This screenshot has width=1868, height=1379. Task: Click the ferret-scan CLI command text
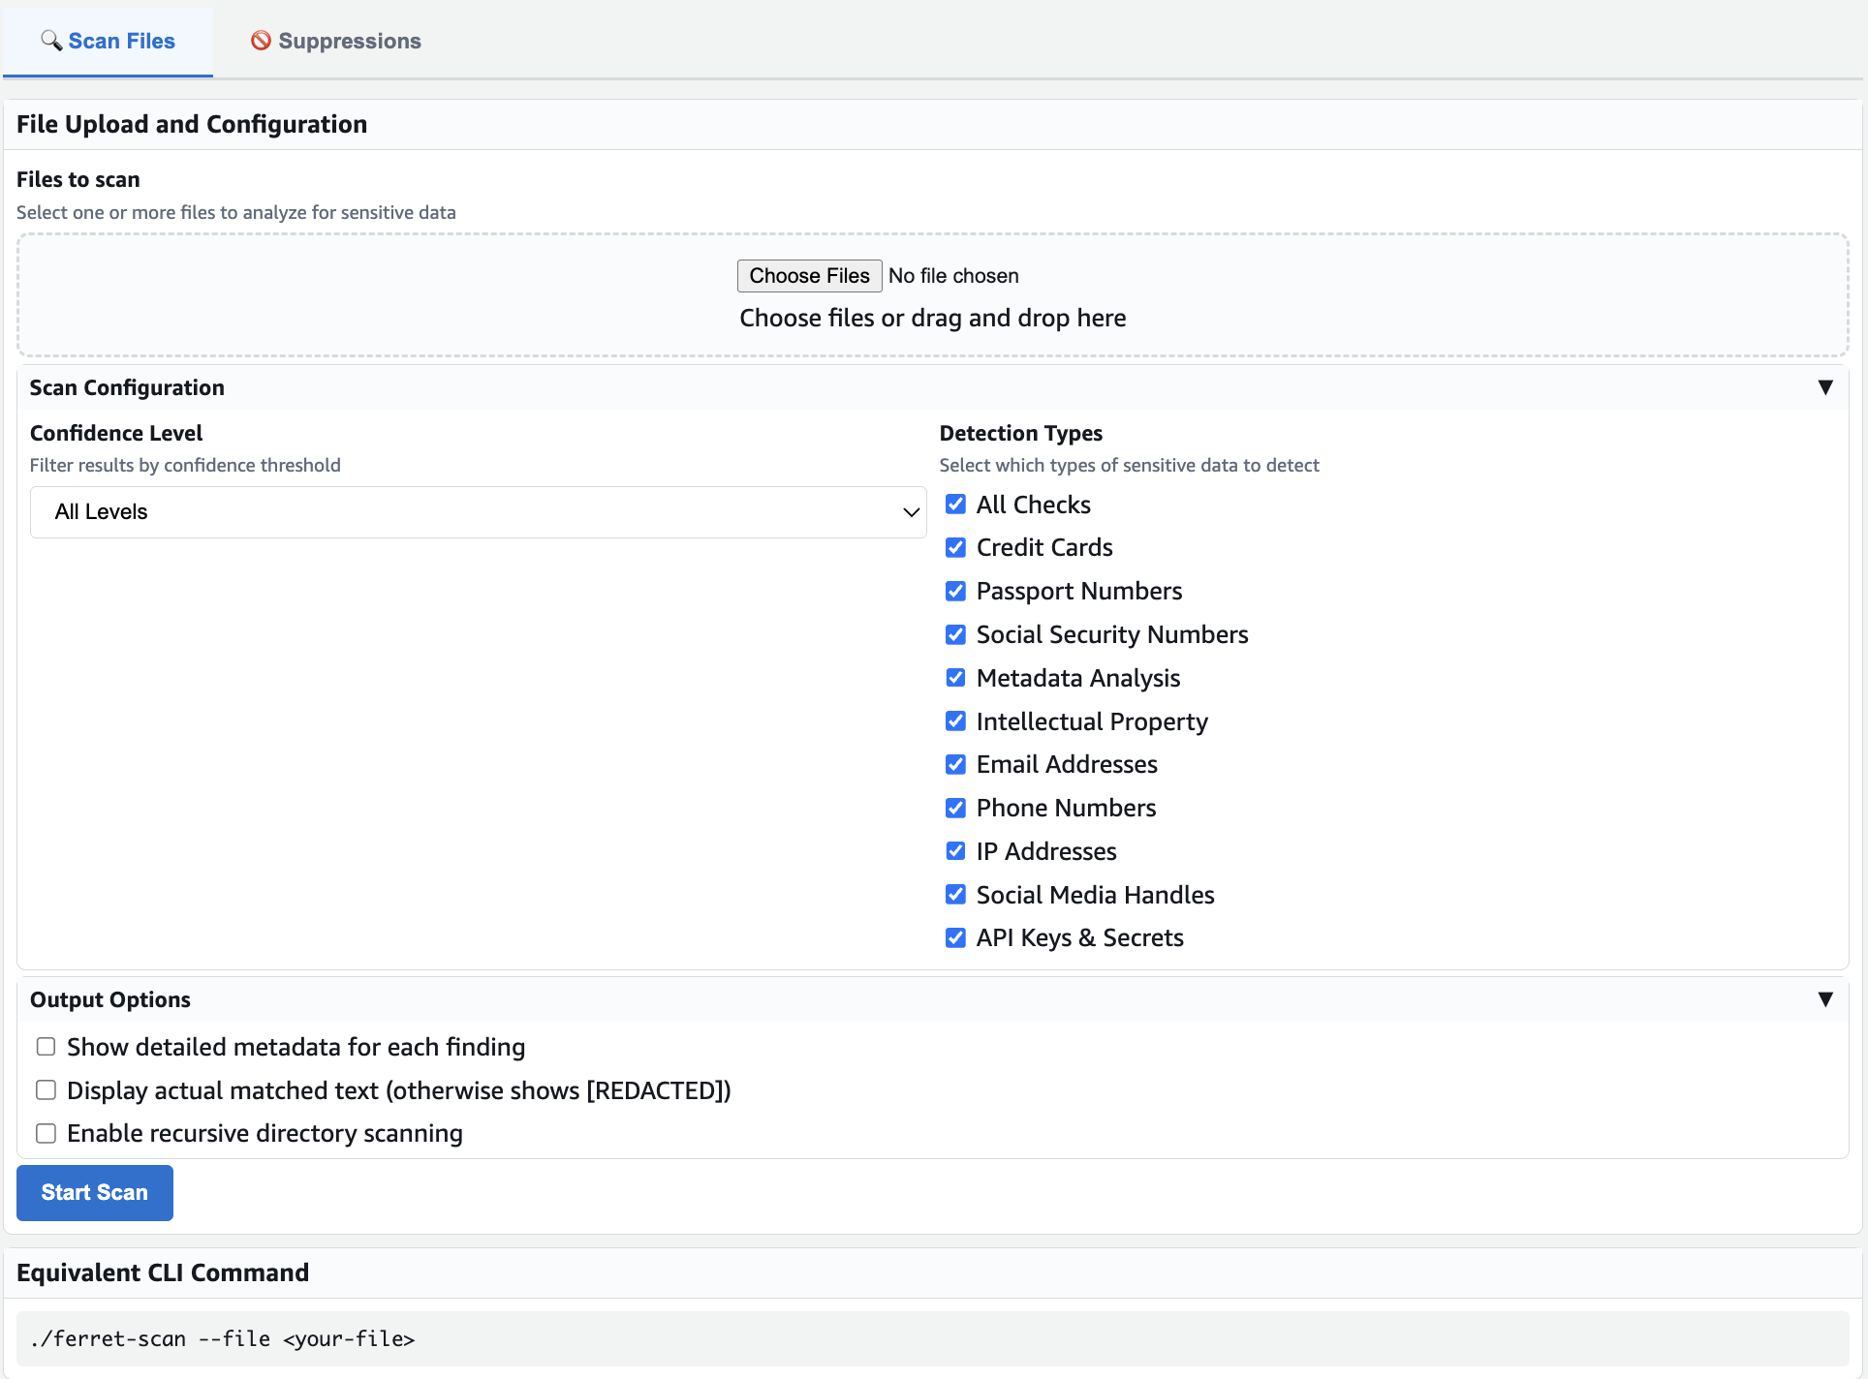tap(223, 1339)
